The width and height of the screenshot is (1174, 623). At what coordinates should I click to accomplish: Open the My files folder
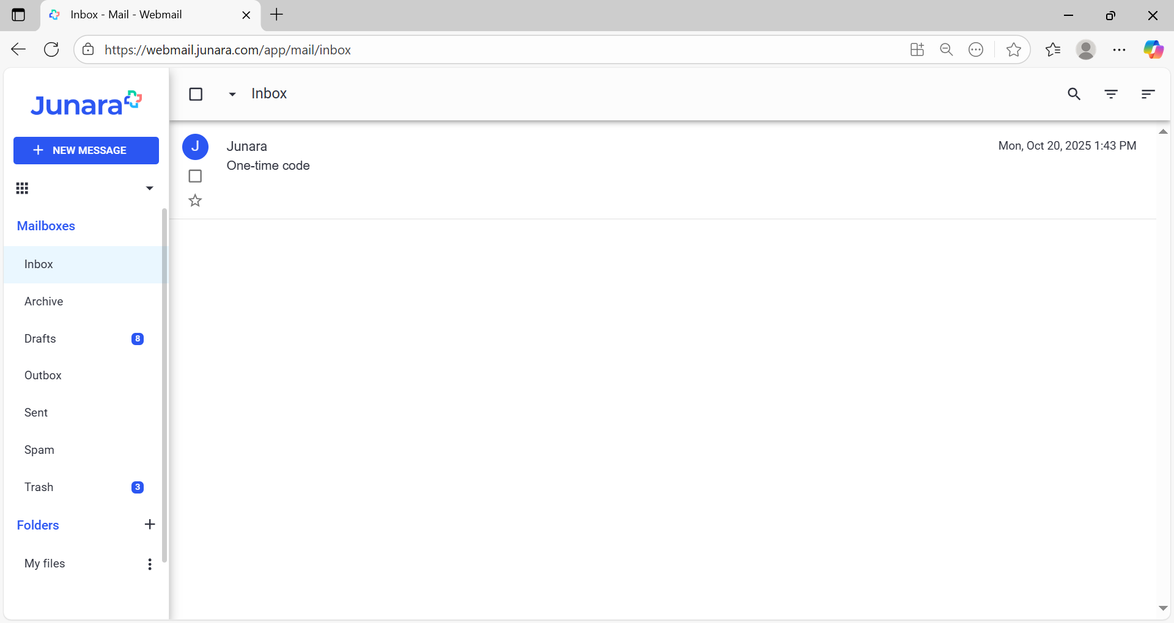[x=45, y=564]
